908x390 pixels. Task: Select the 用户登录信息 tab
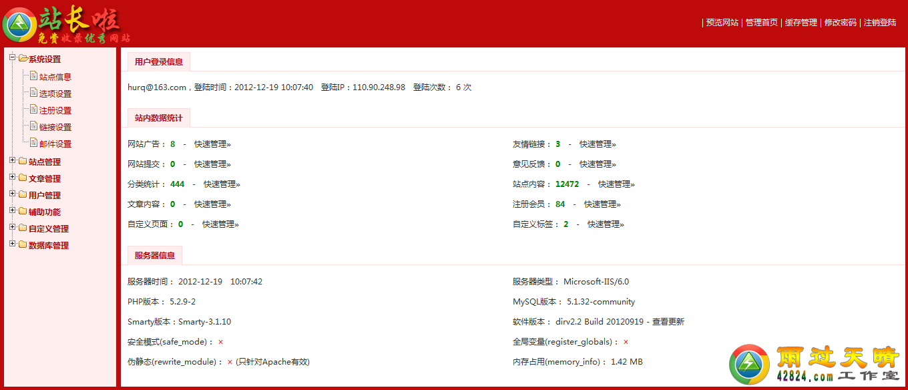[159, 61]
